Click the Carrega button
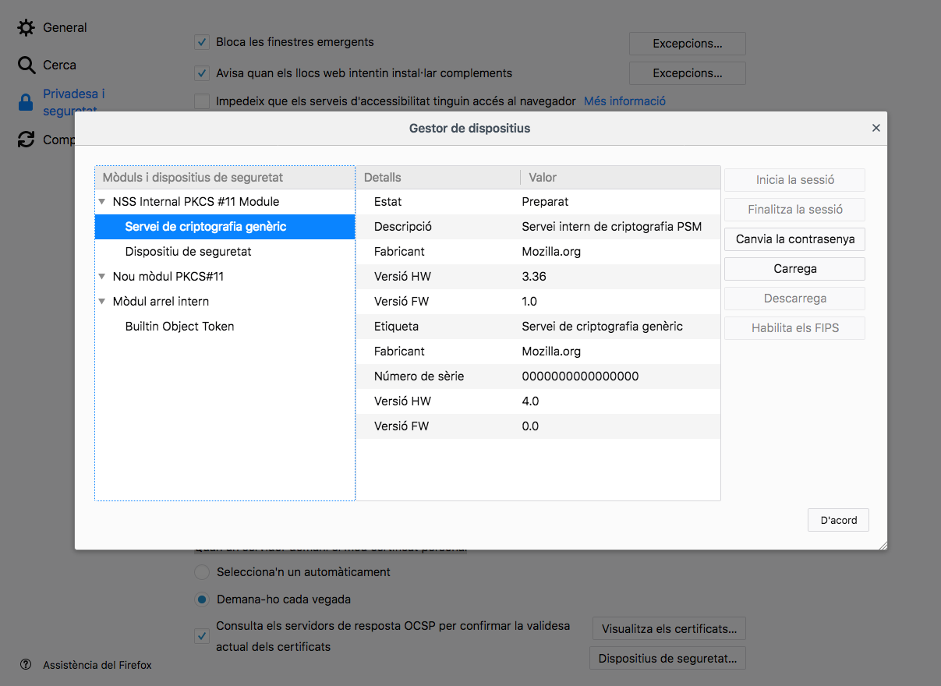This screenshot has height=686, width=941. tap(794, 269)
